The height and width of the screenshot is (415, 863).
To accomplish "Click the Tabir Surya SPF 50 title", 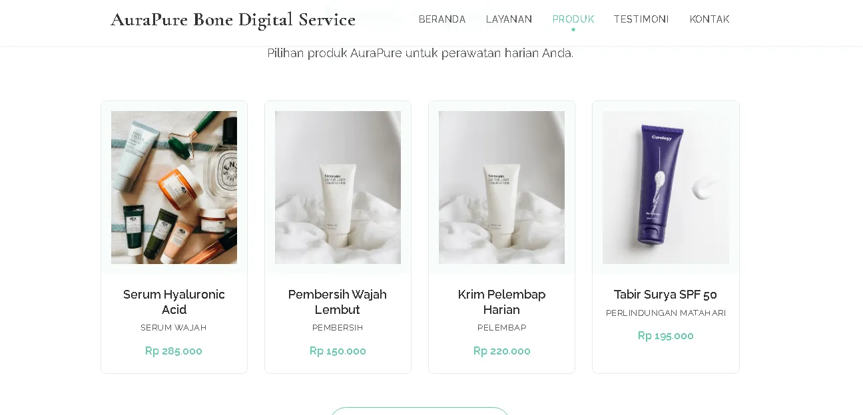I will [665, 294].
